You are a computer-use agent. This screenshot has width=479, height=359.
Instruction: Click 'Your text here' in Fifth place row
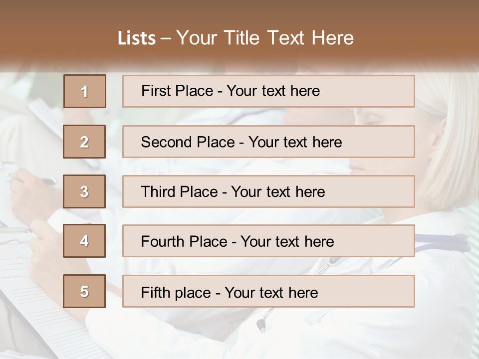click(x=271, y=292)
